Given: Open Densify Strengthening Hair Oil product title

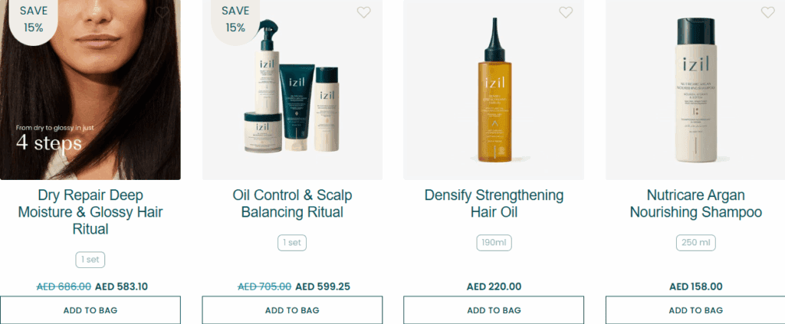Looking at the screenshot, I should pos(494,204).
